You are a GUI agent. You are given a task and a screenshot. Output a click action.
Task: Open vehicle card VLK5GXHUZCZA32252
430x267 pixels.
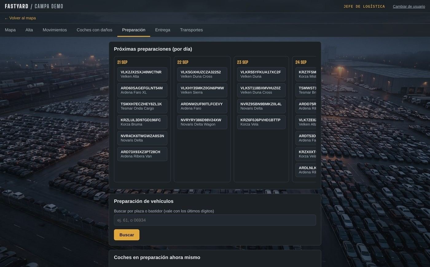pos(202,74)
